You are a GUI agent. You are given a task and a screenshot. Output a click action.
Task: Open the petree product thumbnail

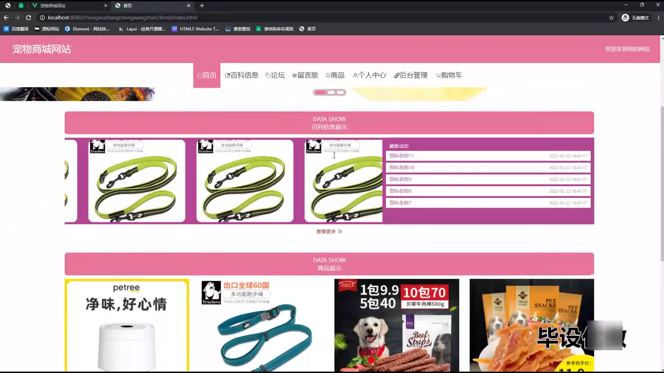[x=127, y=325]
